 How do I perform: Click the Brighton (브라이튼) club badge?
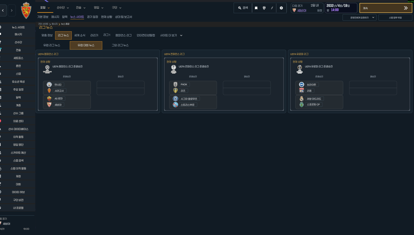click(301, 85)
